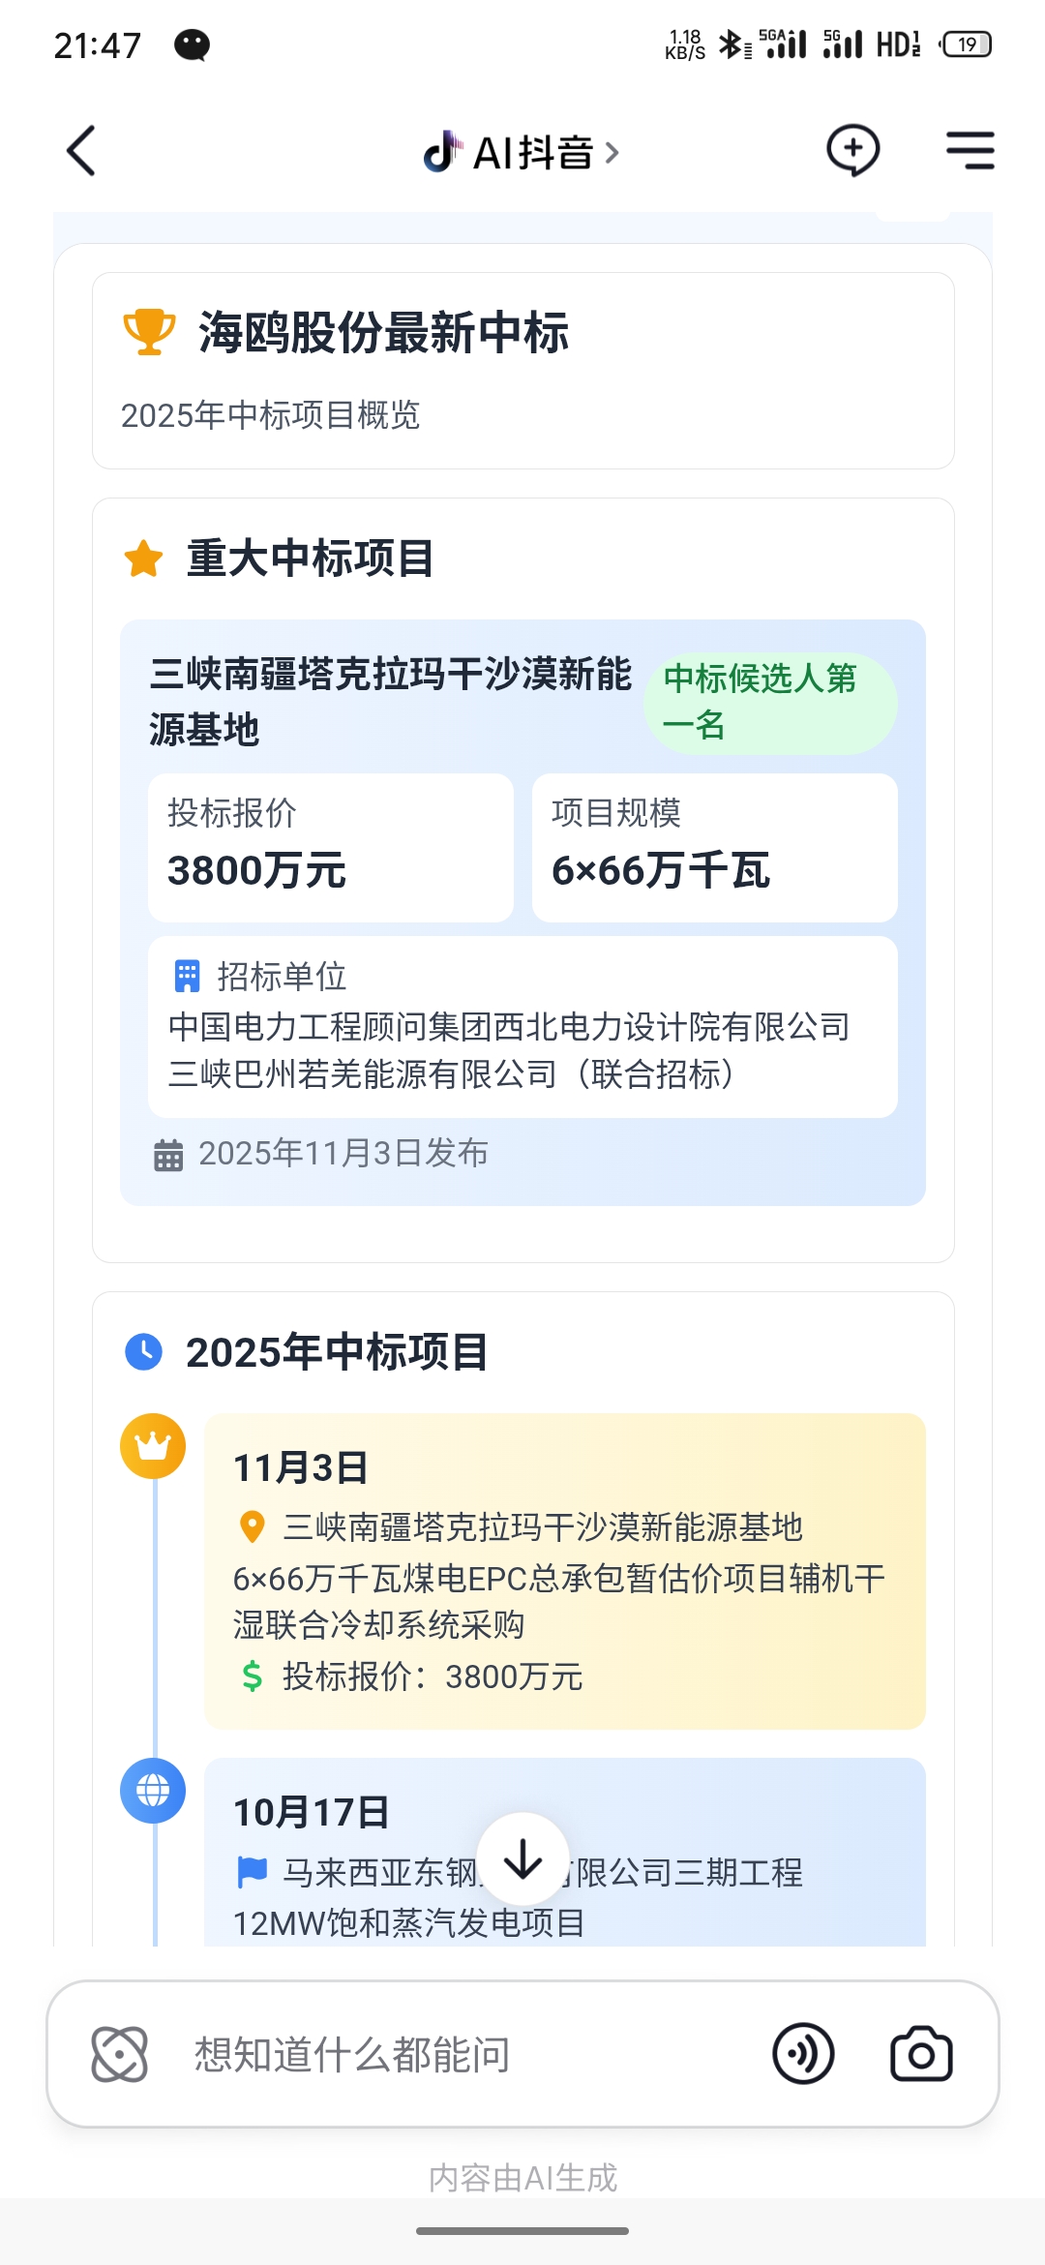Focus the 想知道什么都能问 input field
Viewport: 1045px width, 2265px height.
click(464, 2053)
